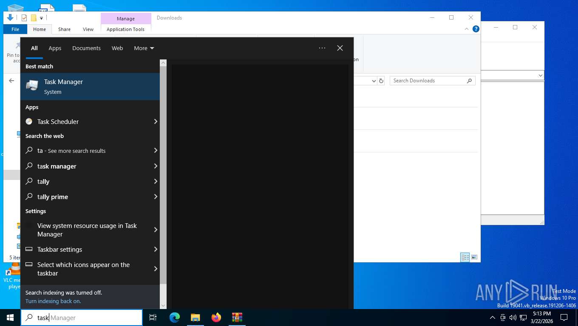Image resolution: width=578 pixels, height=326 pixels.
Task: Switch to the Apps search tab
Action: pyautogui.click(x=55, y=48)
